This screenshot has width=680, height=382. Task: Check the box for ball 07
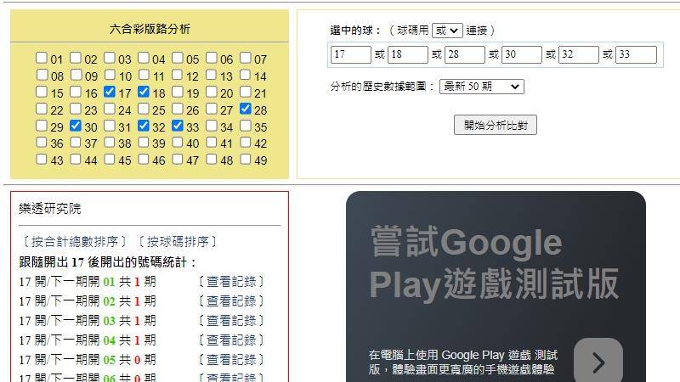tap(246, 59)
